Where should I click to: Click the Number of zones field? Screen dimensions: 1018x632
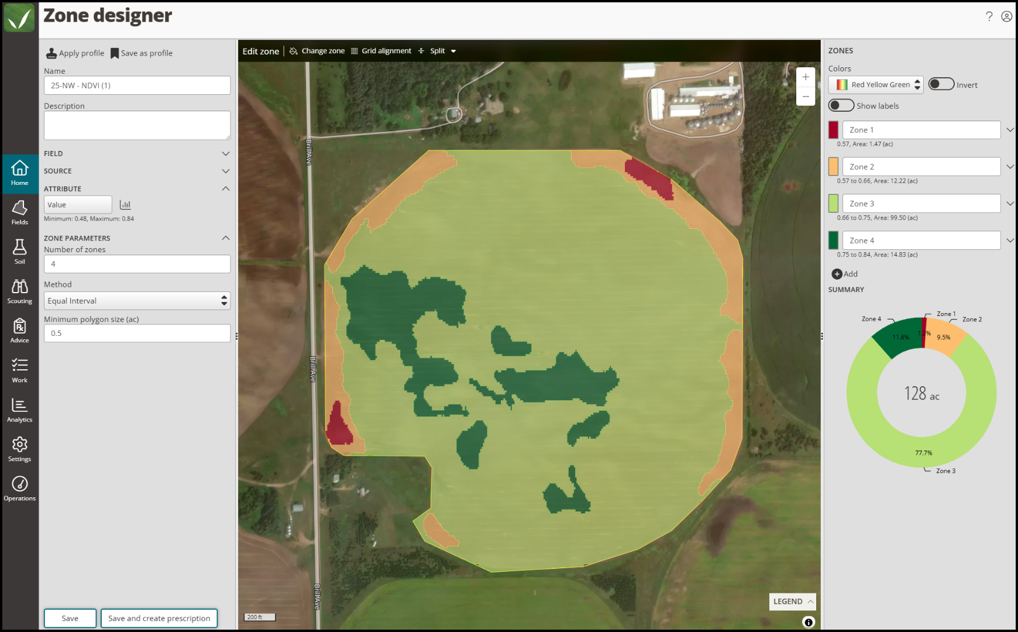137,264
